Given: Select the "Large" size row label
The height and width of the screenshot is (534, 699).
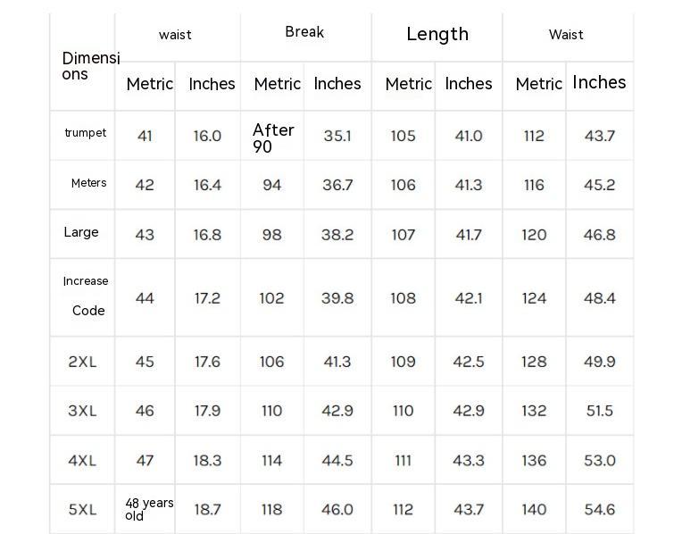Looking at the screenshot, I should [x=81, y=232].
